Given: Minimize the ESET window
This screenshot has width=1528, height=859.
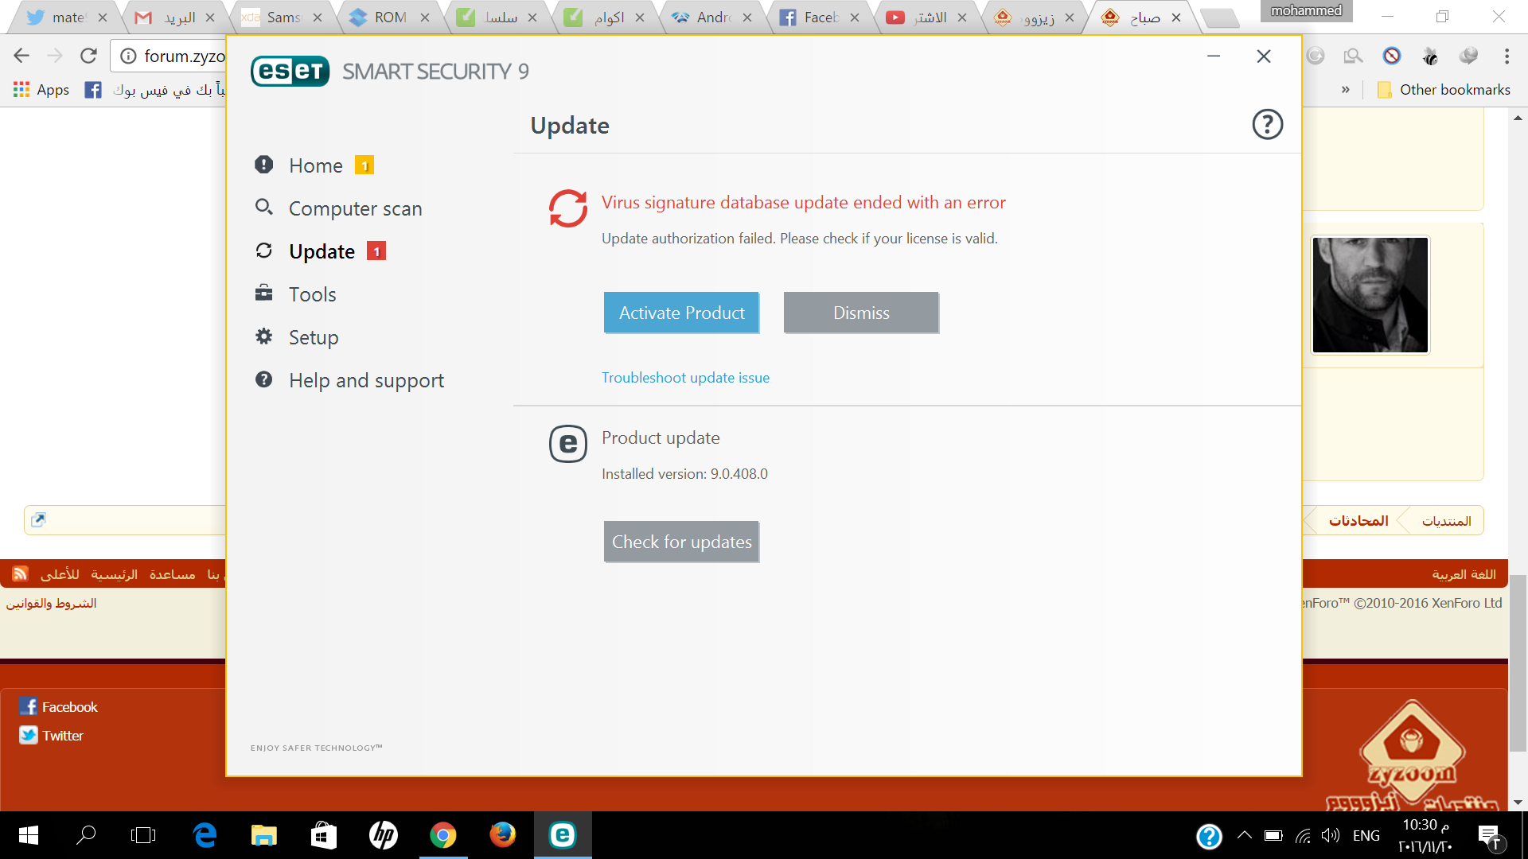Looking at the screenshot, I should [x=1214, y=56].
